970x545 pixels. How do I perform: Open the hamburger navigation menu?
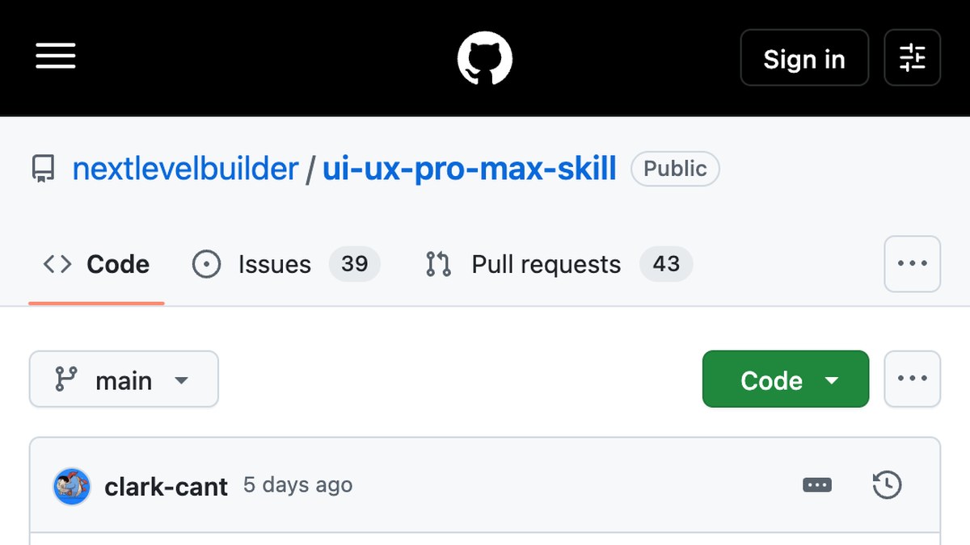point(56,57)
